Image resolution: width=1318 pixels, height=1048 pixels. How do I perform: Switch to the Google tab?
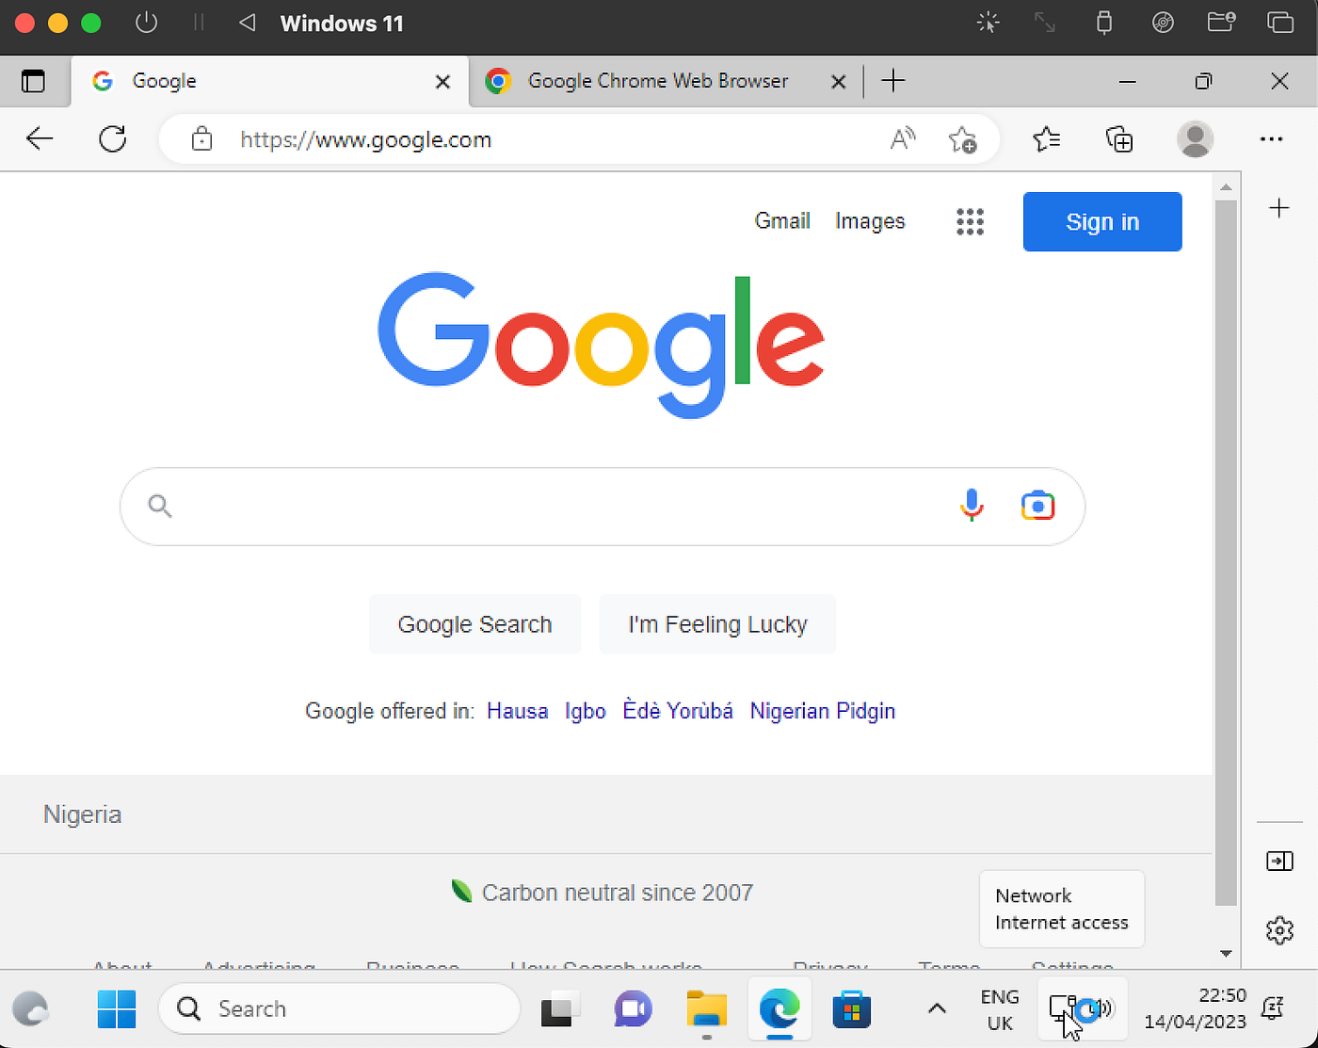coord(270,81)
